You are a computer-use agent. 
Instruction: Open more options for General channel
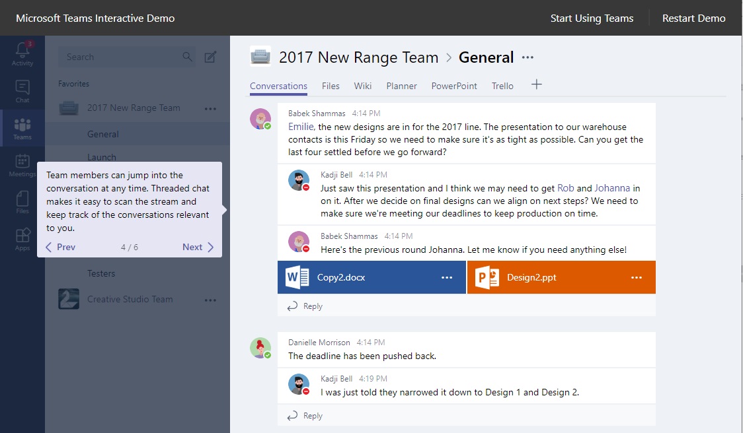tap(528, 57)
